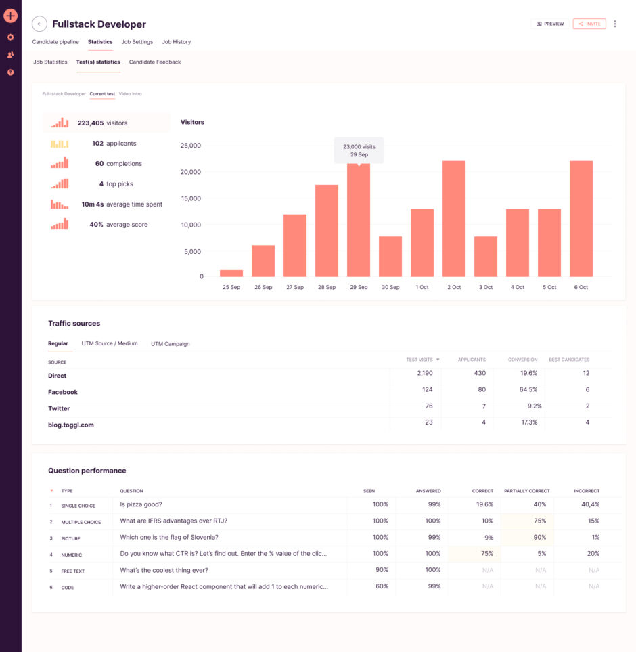The image size is (636, 652).
Task: Click the visitors bar chart icon
Action: pyautogui.click(x=59, y=123)
